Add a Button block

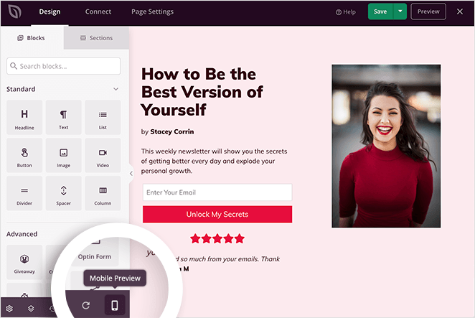click(x=24, y=155)
